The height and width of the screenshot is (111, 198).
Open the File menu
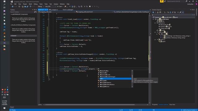11,4
